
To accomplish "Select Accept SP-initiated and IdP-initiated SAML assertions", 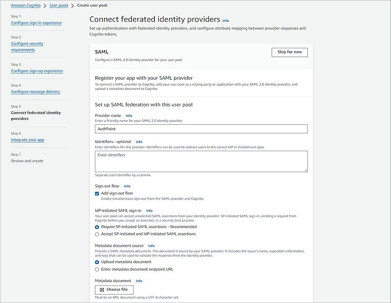I will coord(97,234).
